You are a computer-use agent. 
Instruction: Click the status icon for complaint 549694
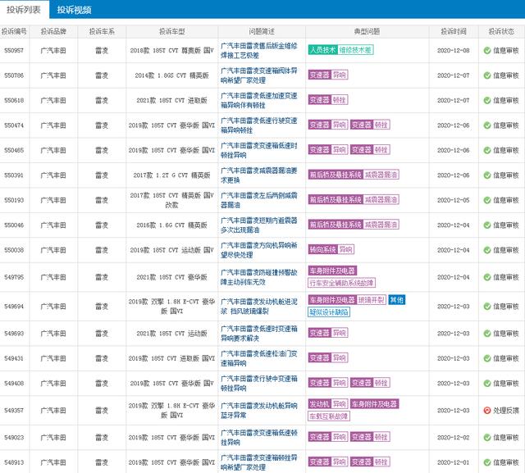point(487,306)
